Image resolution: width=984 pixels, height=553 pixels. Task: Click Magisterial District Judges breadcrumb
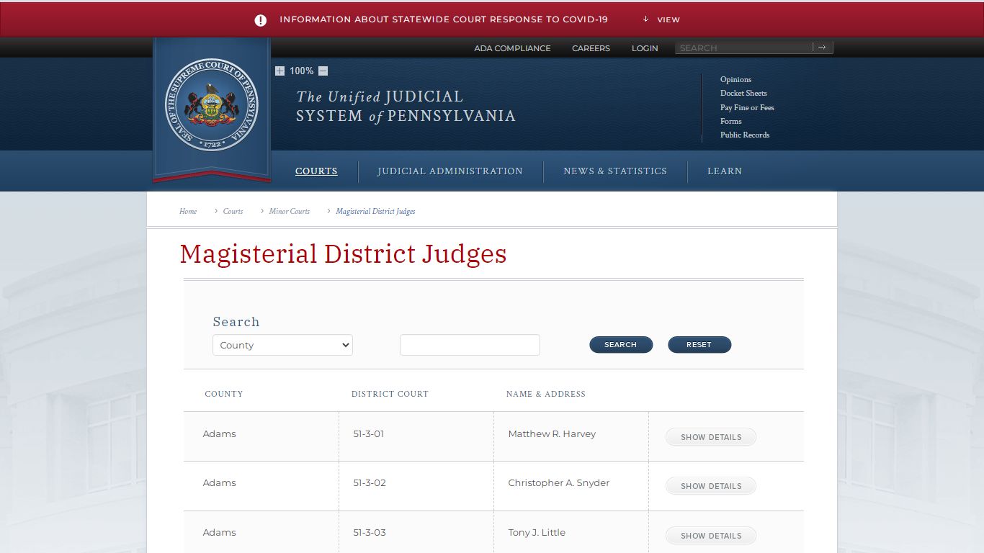coord(375,211)
